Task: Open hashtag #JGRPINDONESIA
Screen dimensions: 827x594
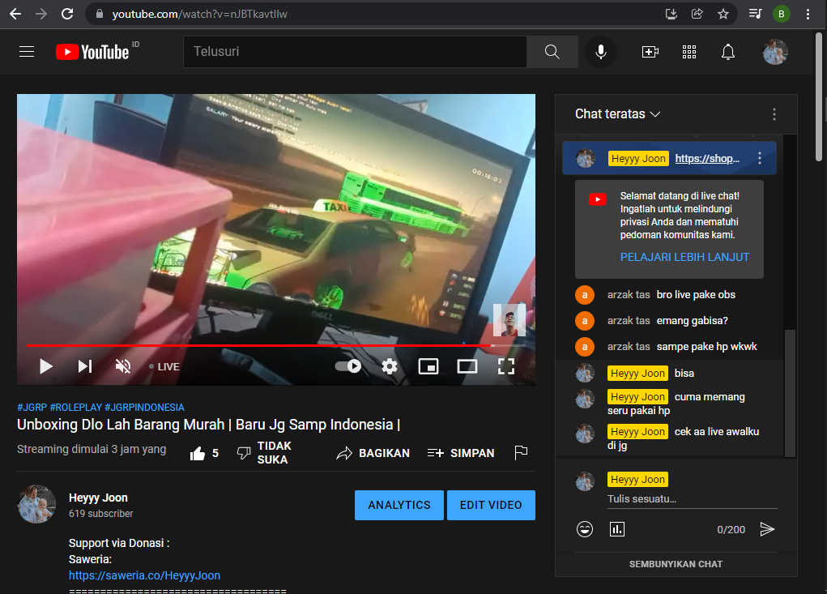Action: (144, 408)
